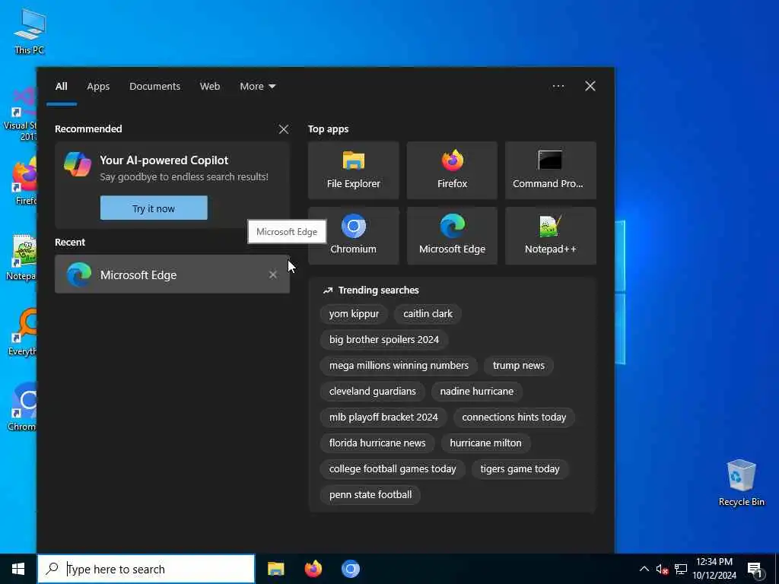The height and width of the screenshot is (584, 779).
Task: Launch Chromium from Top apps
Action: (353, 236)
